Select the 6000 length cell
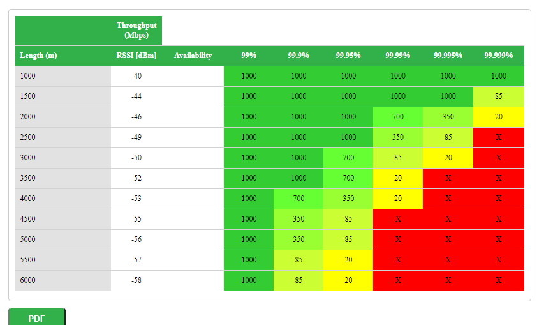 28,280
